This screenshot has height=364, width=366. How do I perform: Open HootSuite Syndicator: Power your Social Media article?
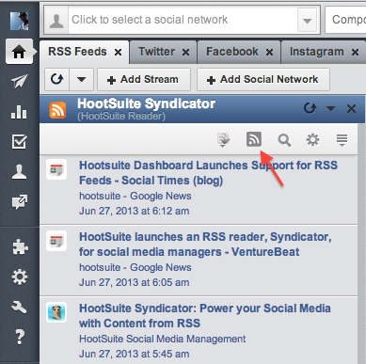205,316
